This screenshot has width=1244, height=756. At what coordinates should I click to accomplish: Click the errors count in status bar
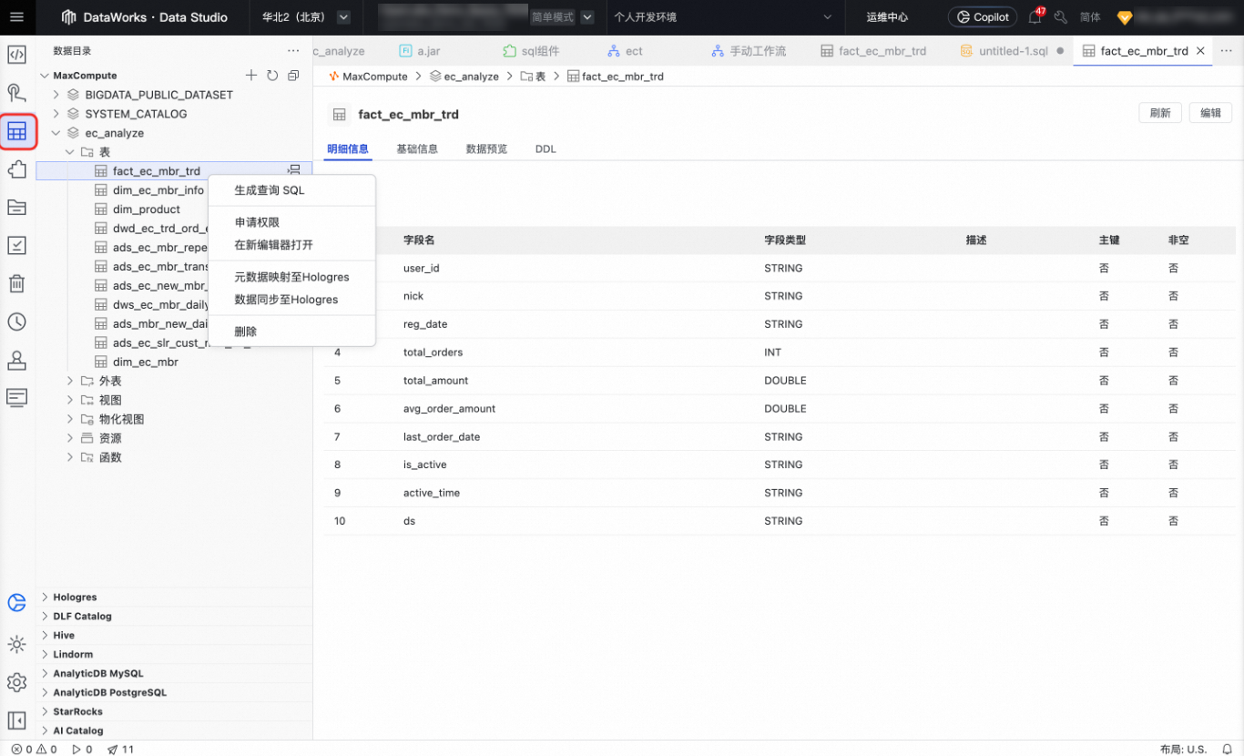point(22,750)
